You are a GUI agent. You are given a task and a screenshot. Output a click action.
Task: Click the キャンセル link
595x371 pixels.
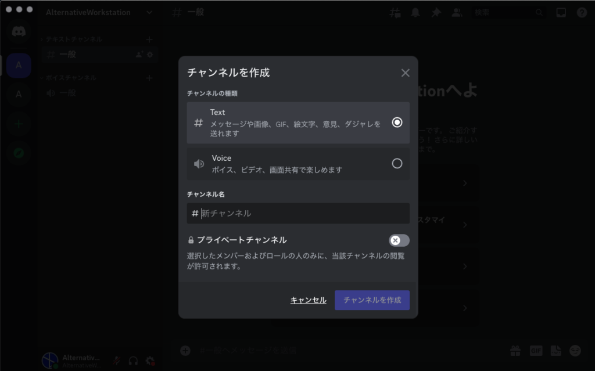pyautogui.click(x=308, y=300)
